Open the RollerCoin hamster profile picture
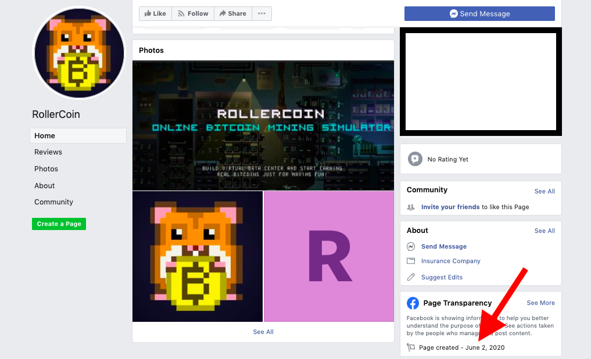 pyautogui.click(x=79, y=53)
